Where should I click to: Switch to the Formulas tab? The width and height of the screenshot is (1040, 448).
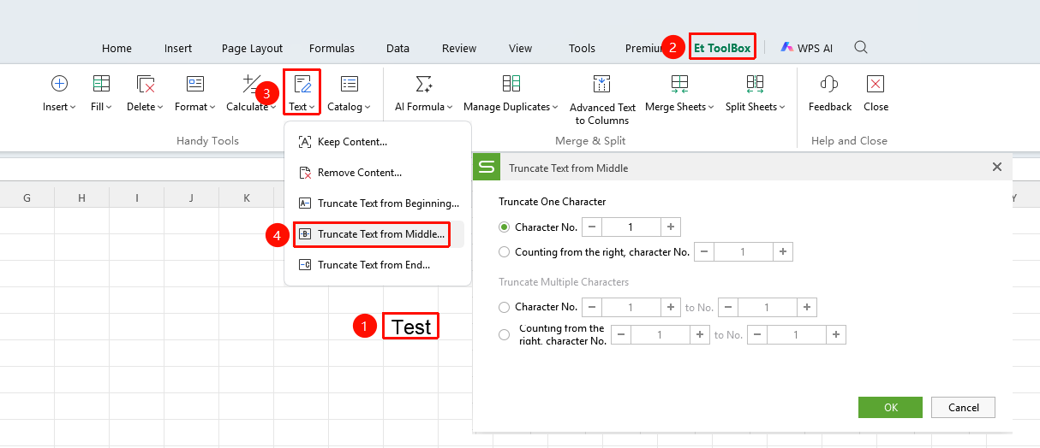coord(332,48)
